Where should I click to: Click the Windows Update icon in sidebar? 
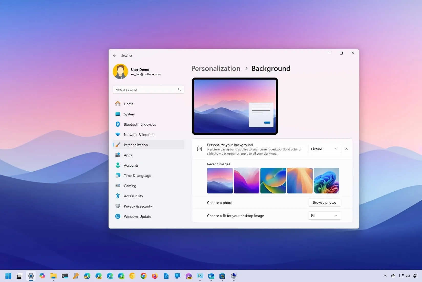pyautogui.click(x=118, y=216)
